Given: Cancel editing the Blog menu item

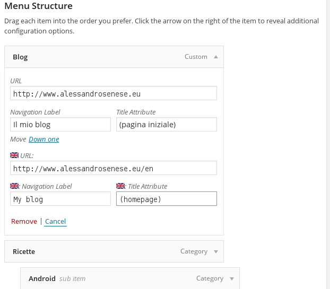Looking at the screenshot, I should pos(55,222).
